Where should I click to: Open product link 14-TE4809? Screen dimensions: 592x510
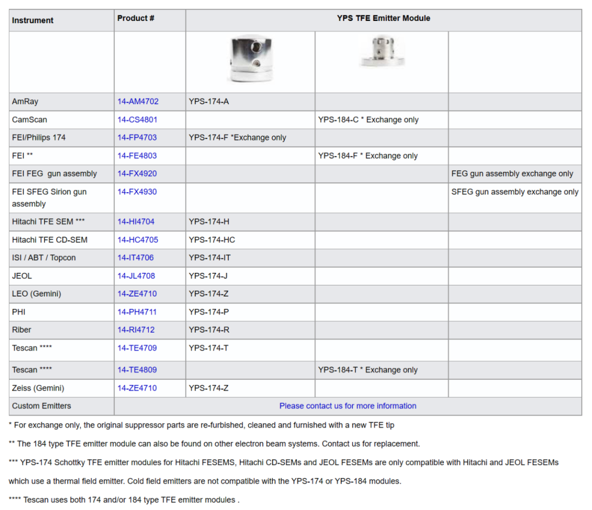[x=137, y=370]
